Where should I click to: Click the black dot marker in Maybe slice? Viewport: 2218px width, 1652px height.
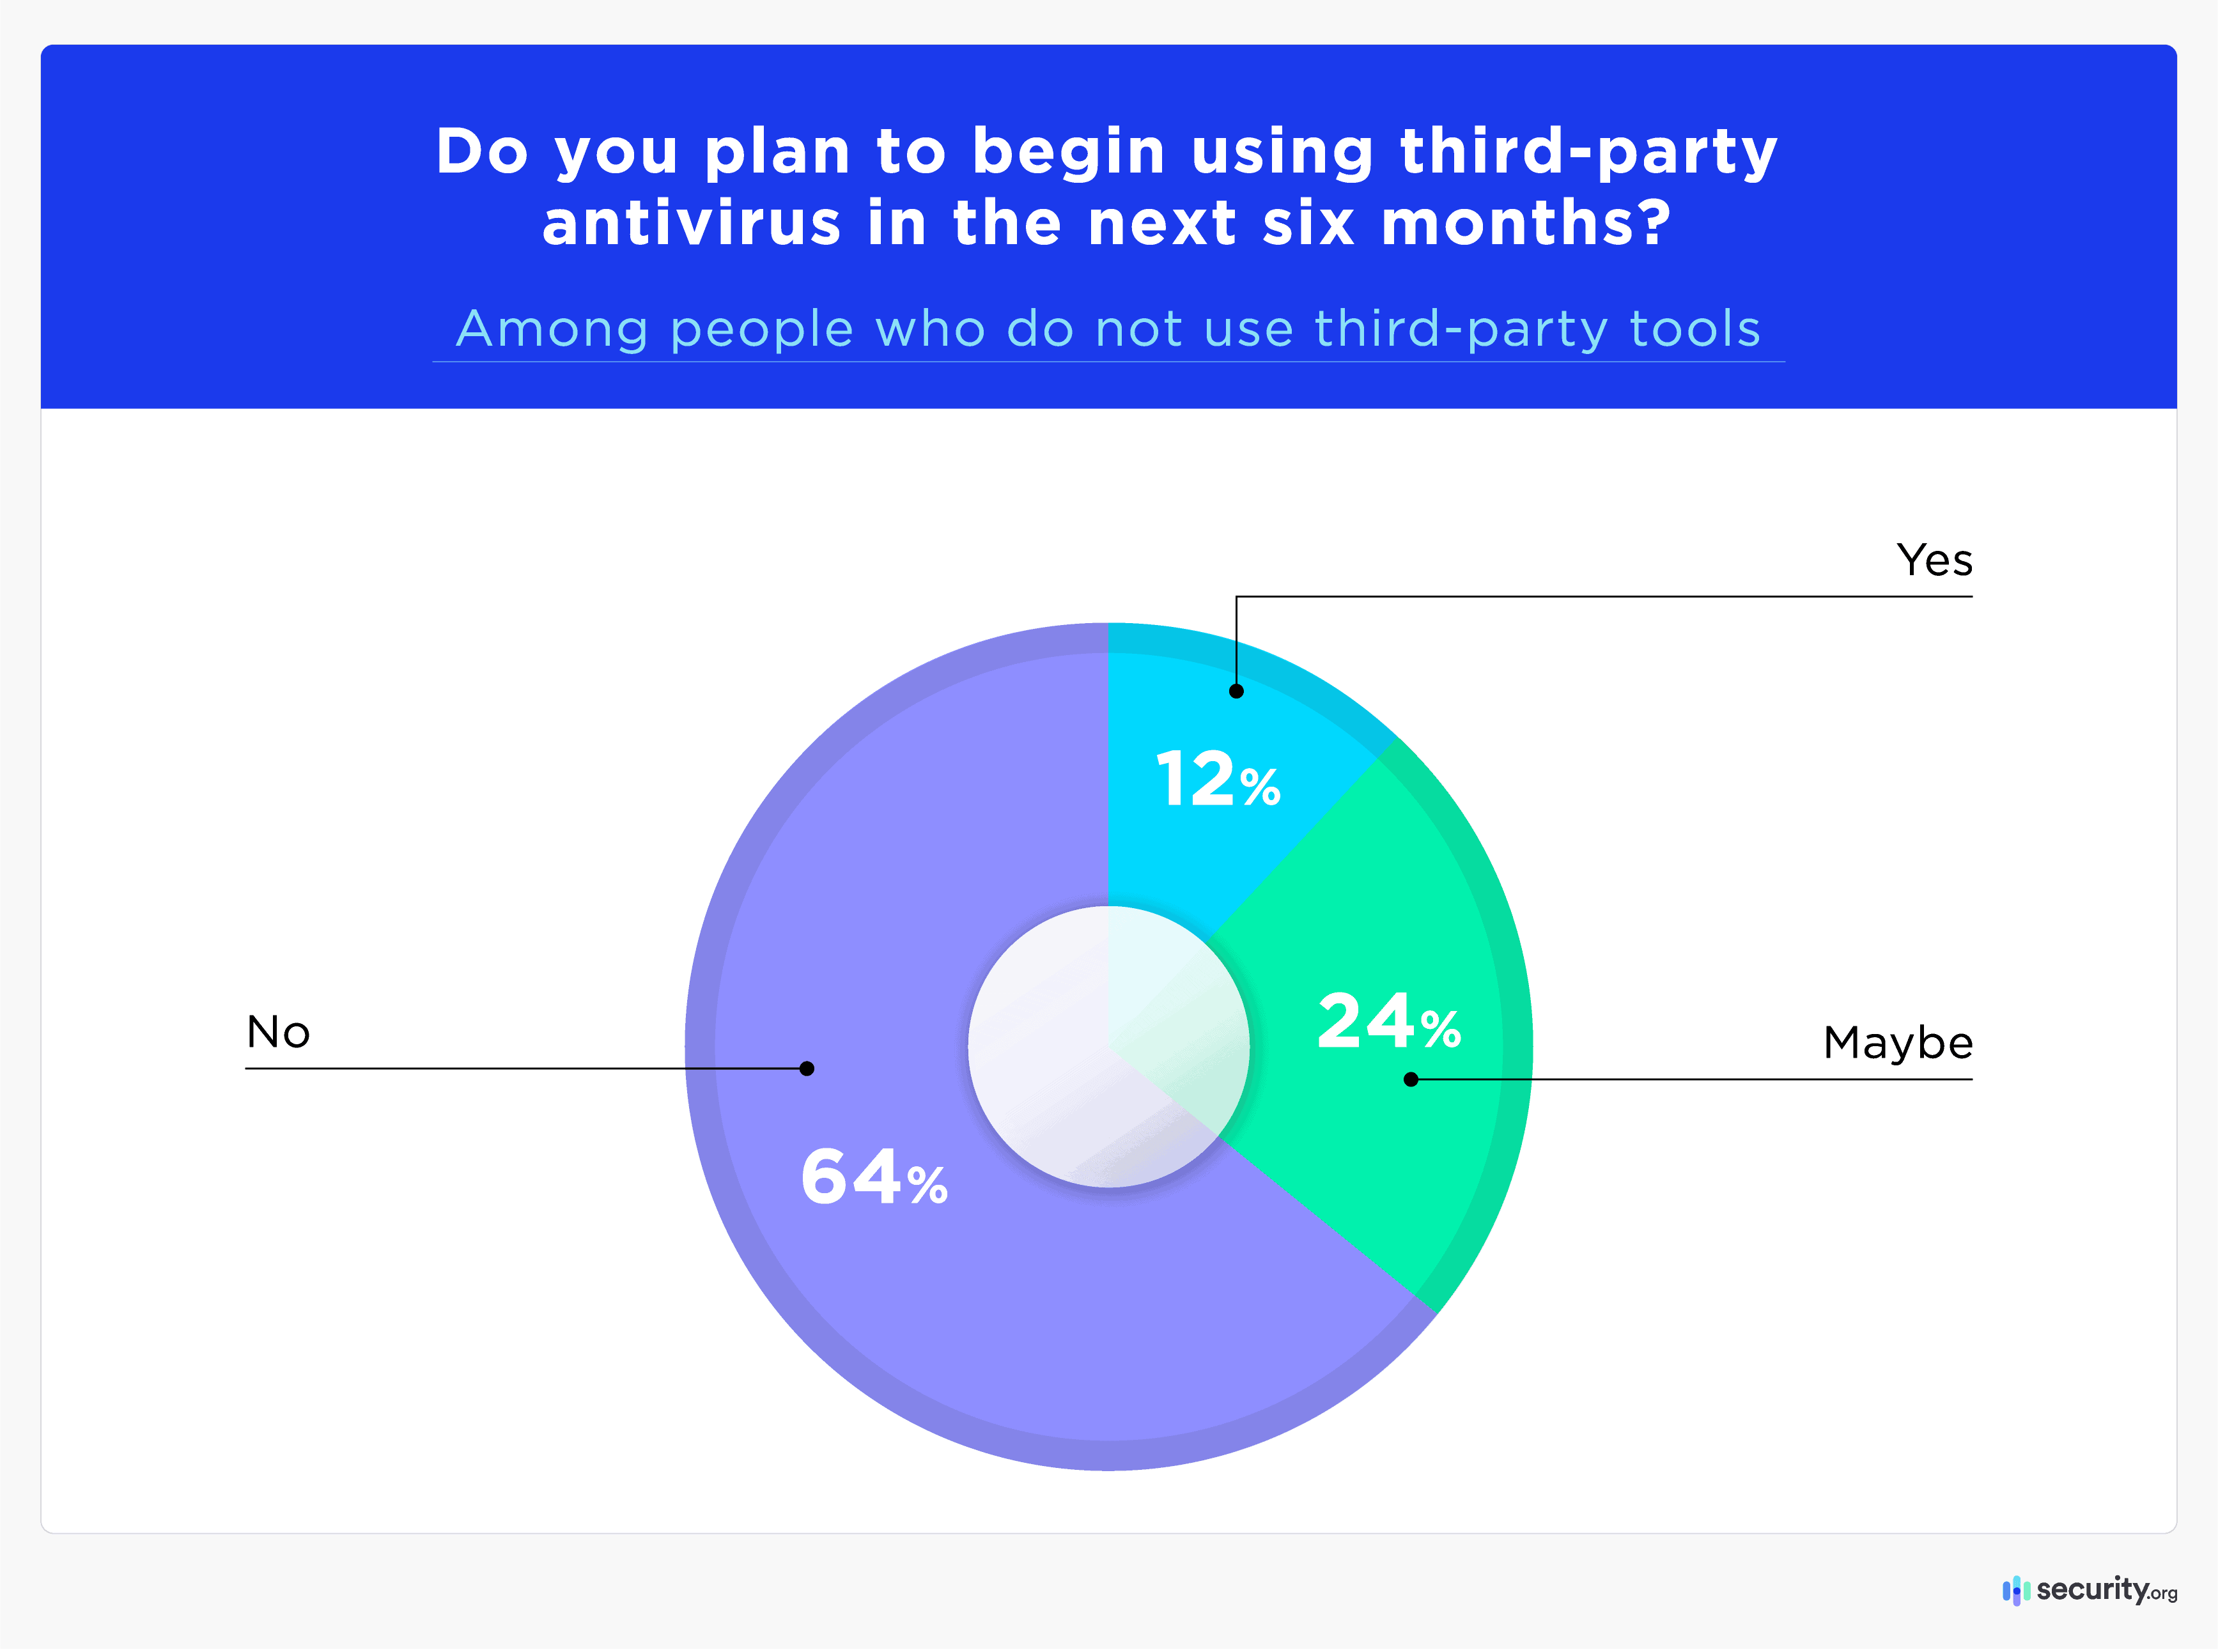click(x=1411, y=1079)
